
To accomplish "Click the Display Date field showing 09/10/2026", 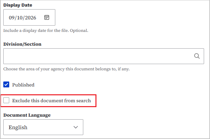I will pyautogui.click(x=29, y=17).
